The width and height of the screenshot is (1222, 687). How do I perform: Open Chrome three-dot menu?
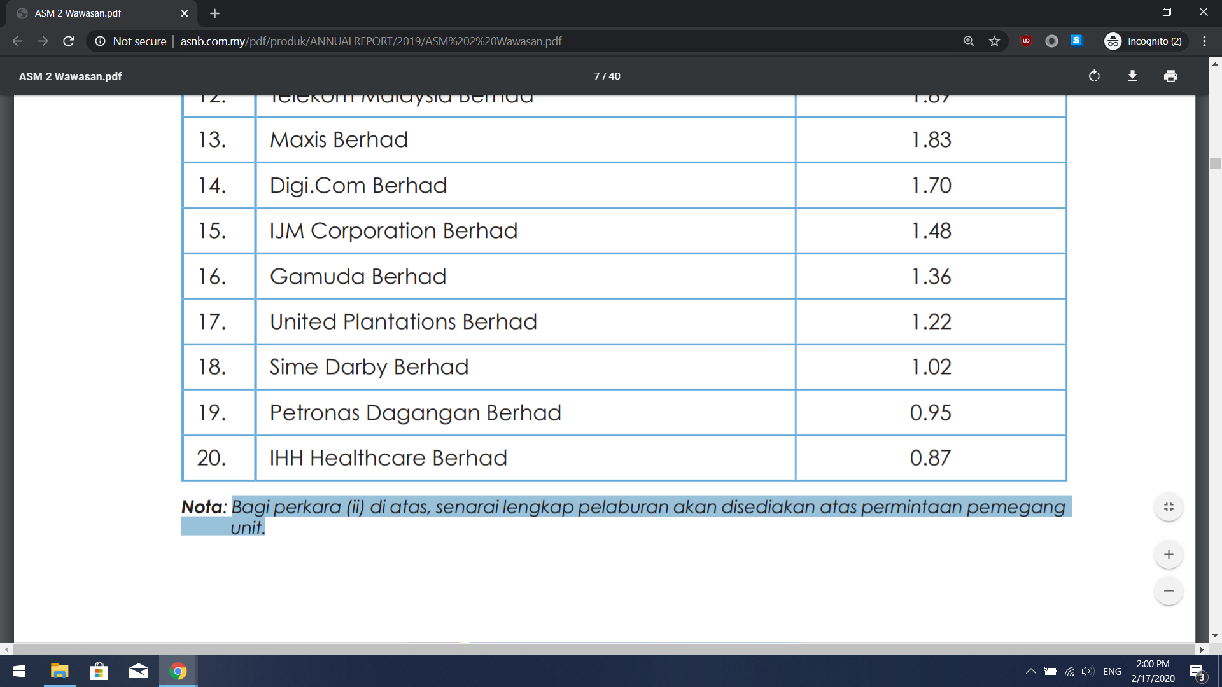pos(1204,41)
